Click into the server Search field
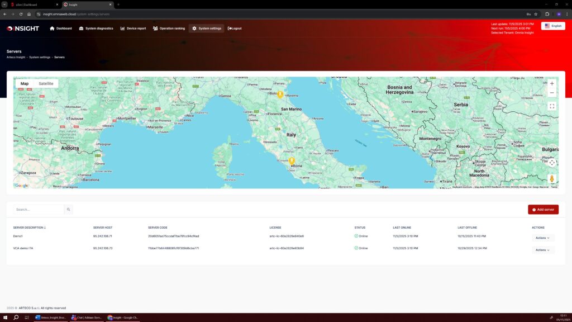Image resolution: width=572 pixels, height=322 pixels. click(x=38, y=210)
